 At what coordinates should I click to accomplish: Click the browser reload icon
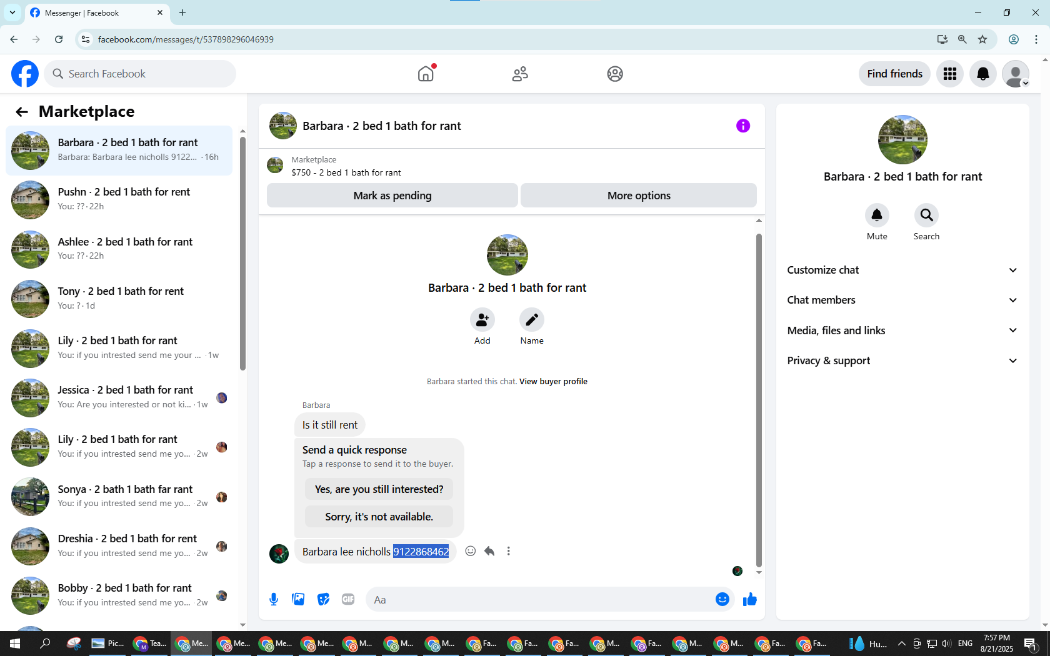pos(59,39)
